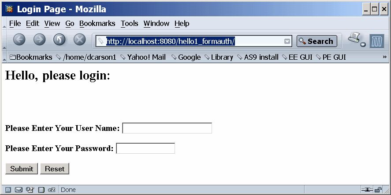Screen dimensions: 391x195
Task: Click the Back navigation arrow
Action: point(19,40)
